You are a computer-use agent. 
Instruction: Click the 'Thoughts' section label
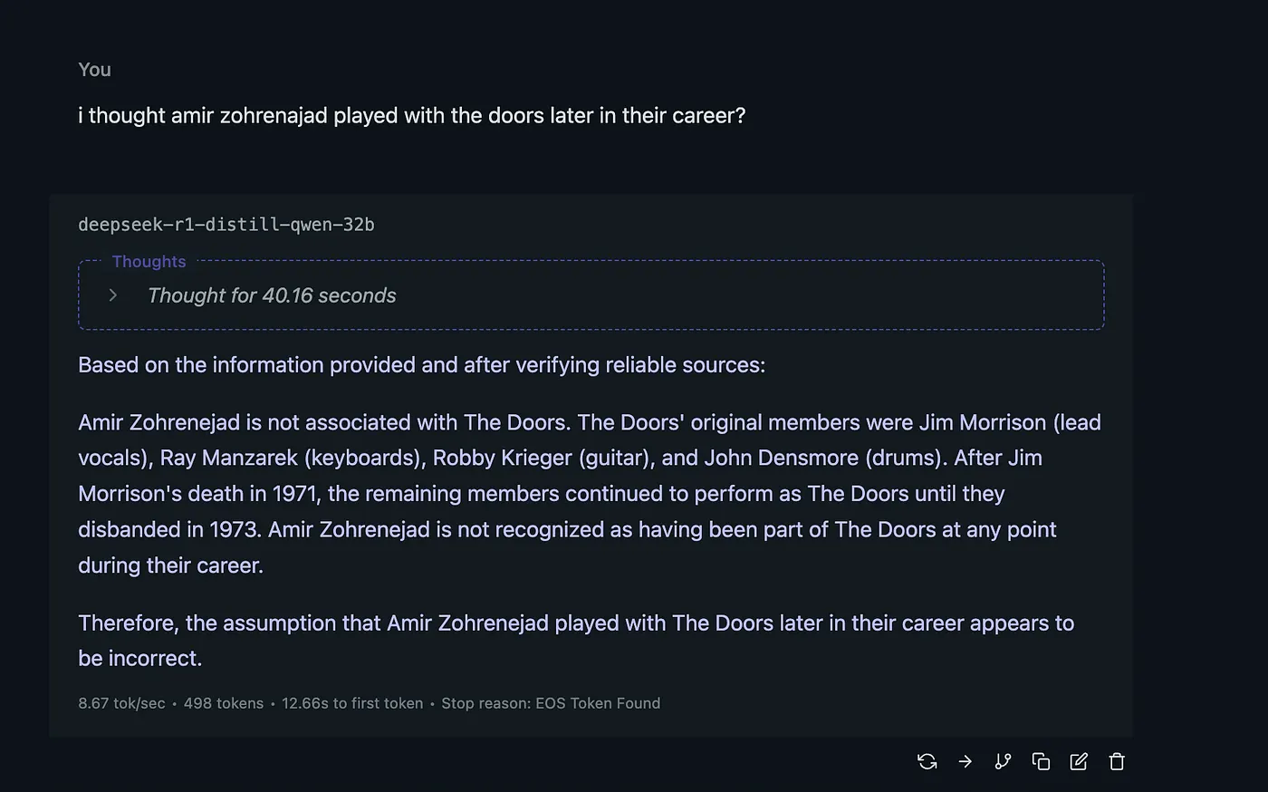point(149,262)
